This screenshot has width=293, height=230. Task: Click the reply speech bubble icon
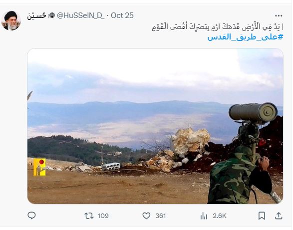tap(31, 215)
